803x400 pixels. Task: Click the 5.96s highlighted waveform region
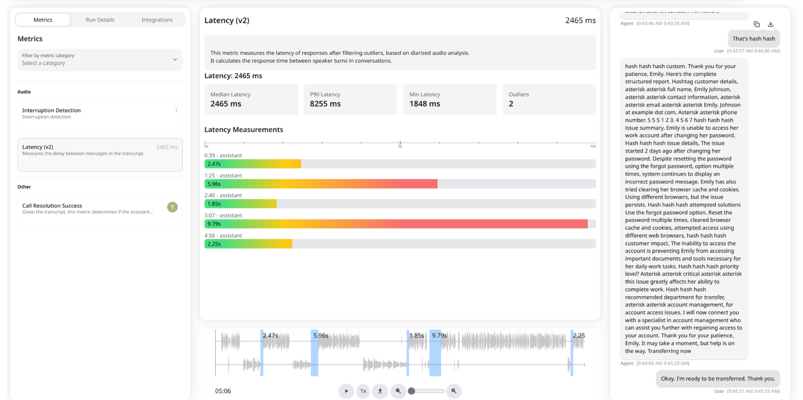314,353
